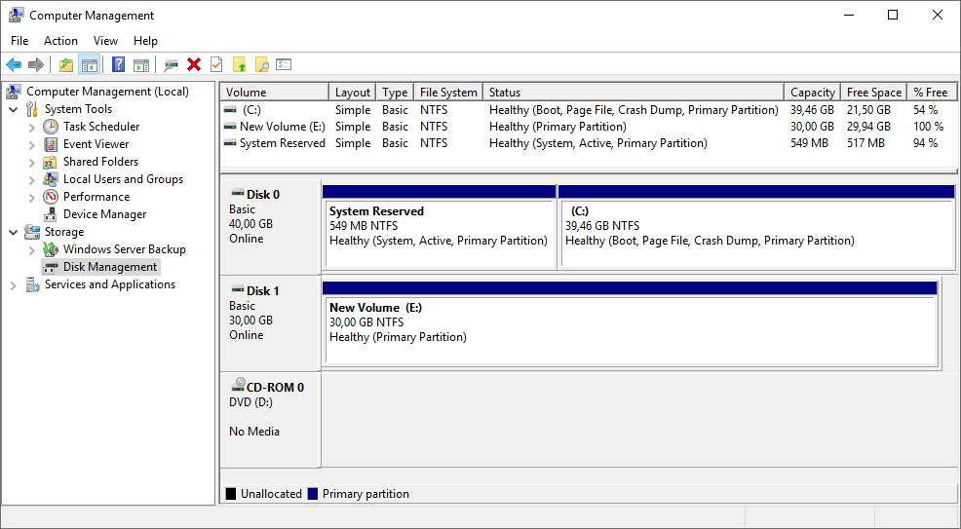Click the document with checkmark icon

[216, 64]
